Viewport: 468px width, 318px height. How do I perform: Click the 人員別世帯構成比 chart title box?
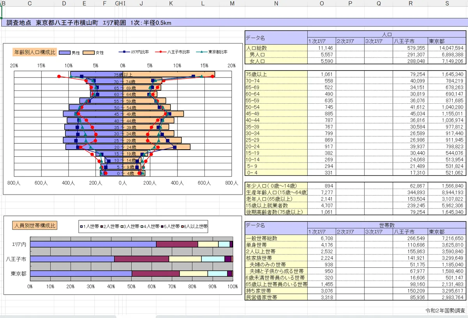[35, 226]
